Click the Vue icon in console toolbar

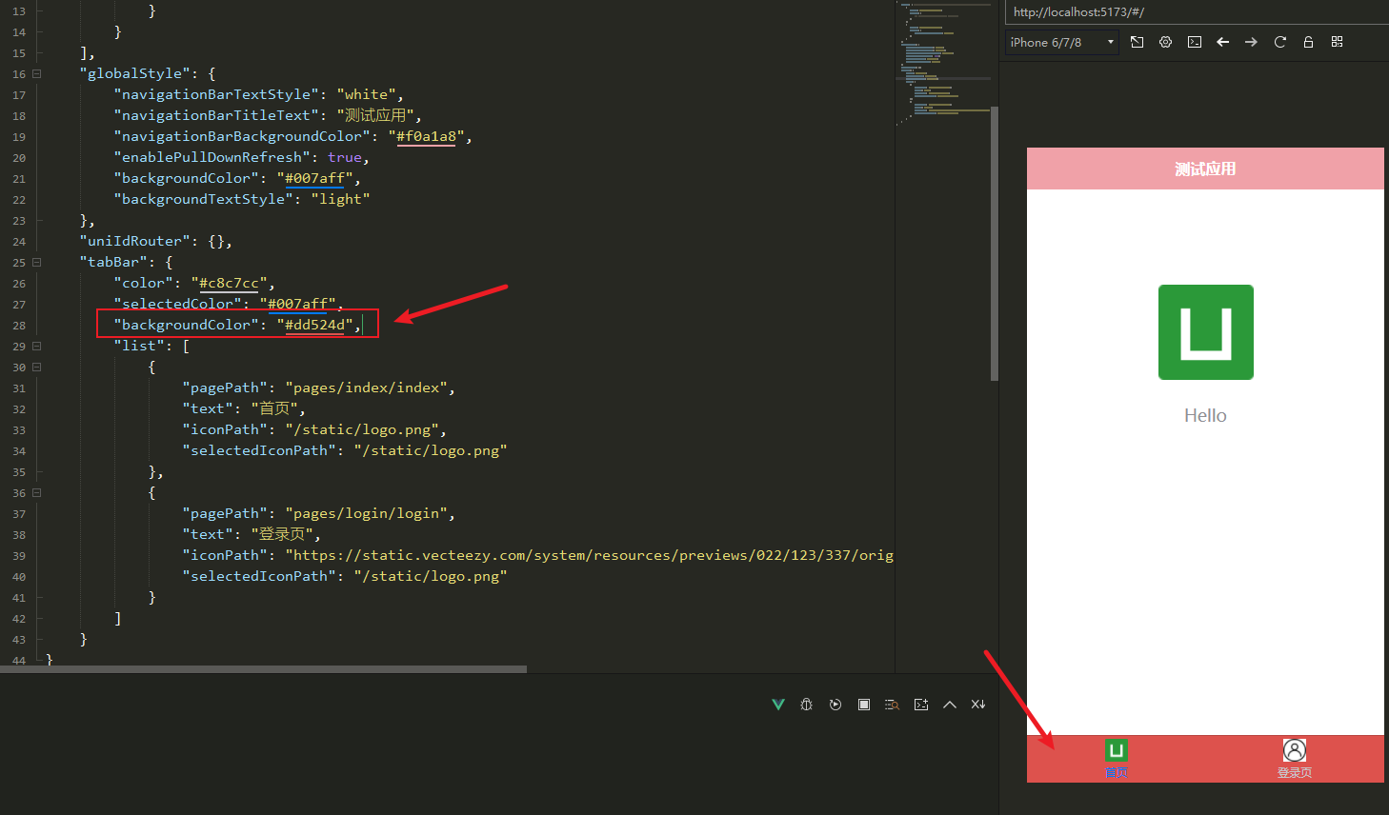778,705
